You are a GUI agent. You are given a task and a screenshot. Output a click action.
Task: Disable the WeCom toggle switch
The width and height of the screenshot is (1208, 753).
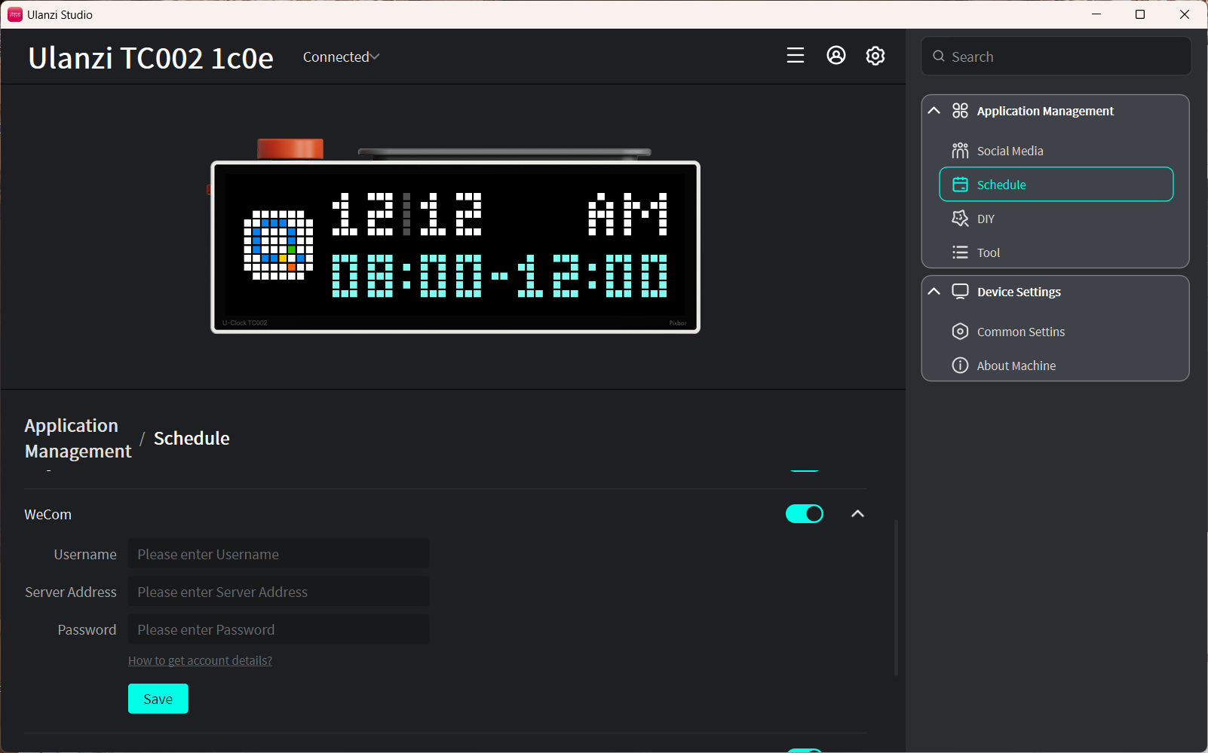pyautogui.click(x=805, y=514)
